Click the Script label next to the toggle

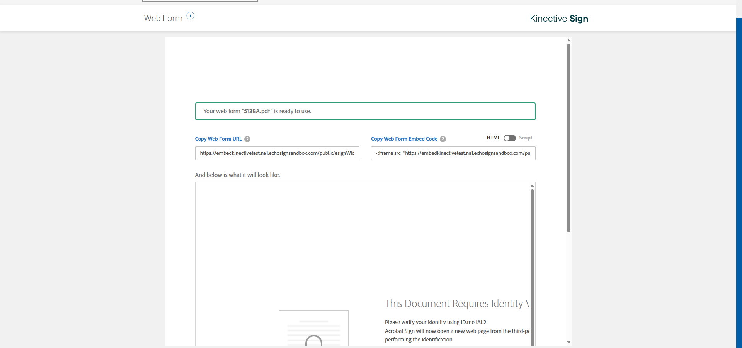click(526, 138)
